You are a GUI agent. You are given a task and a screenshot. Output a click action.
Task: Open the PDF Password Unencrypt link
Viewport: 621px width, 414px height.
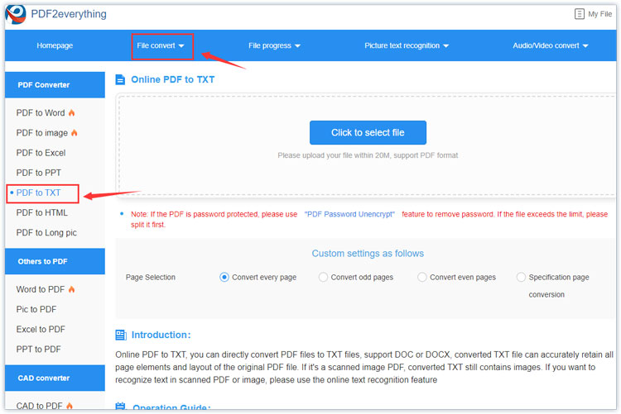349,214
